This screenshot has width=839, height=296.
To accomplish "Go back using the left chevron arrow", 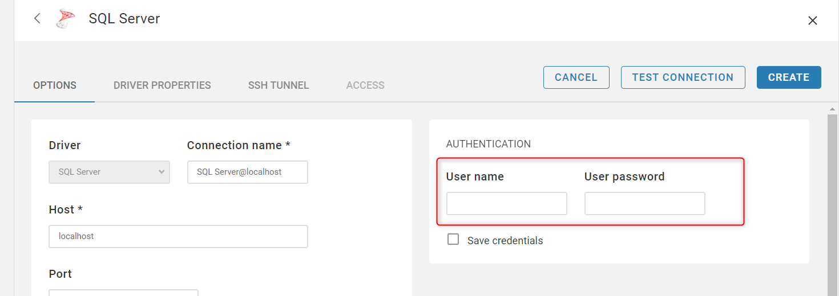I will pos(37,18).
